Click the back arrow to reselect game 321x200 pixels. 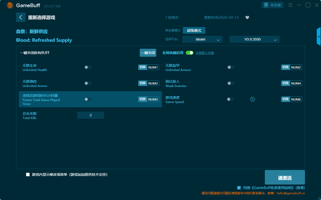[21, 17]
